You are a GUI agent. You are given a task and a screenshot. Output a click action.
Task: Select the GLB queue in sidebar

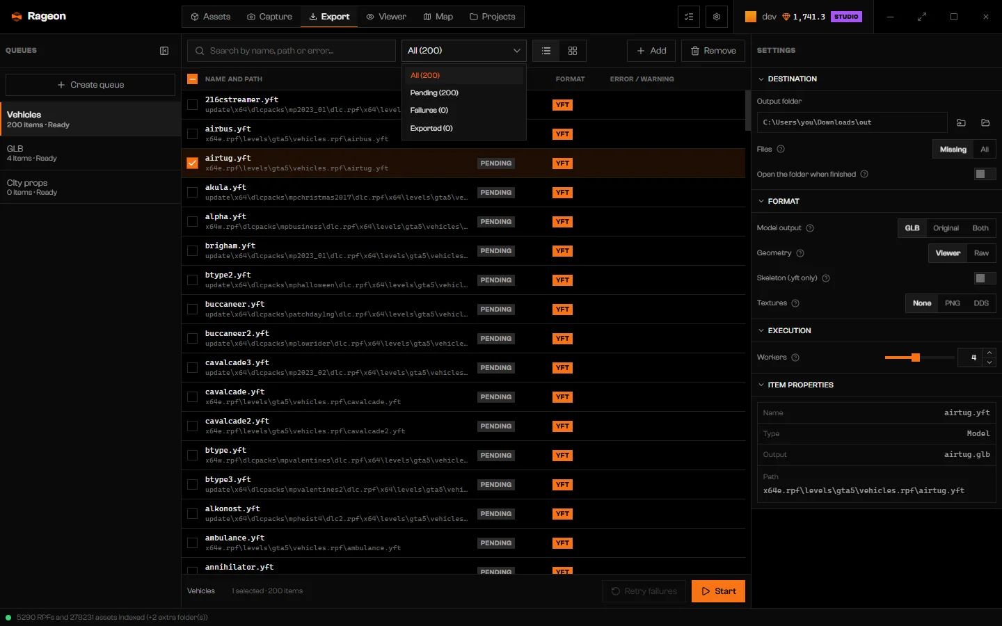[90, 154]
